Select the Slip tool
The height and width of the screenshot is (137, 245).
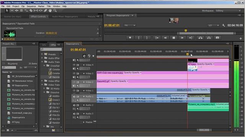point(36,11)
